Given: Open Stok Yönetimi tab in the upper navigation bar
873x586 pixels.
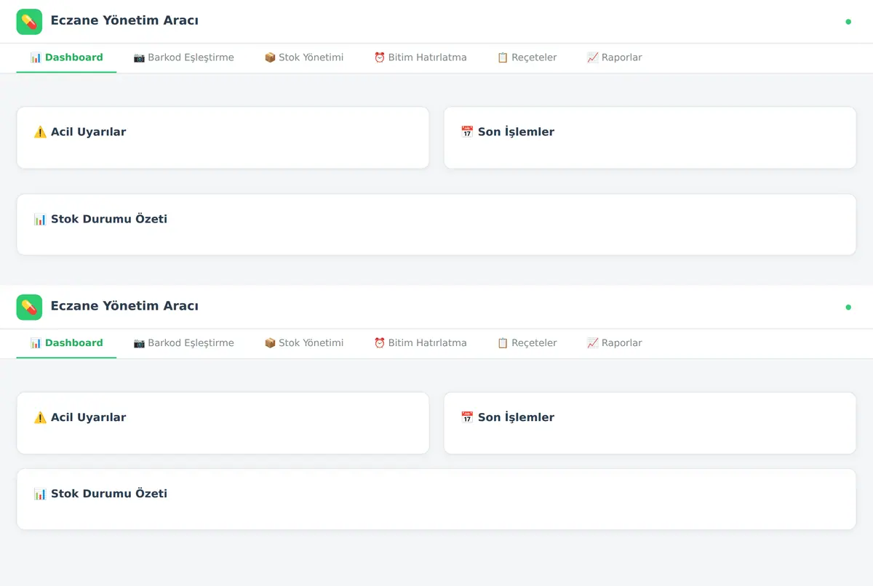Looking at the screenshot, I should [x=303, y=57].
